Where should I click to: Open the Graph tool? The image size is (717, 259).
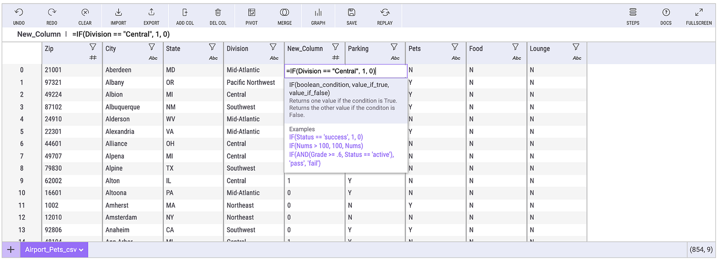(x=318, y=12)
